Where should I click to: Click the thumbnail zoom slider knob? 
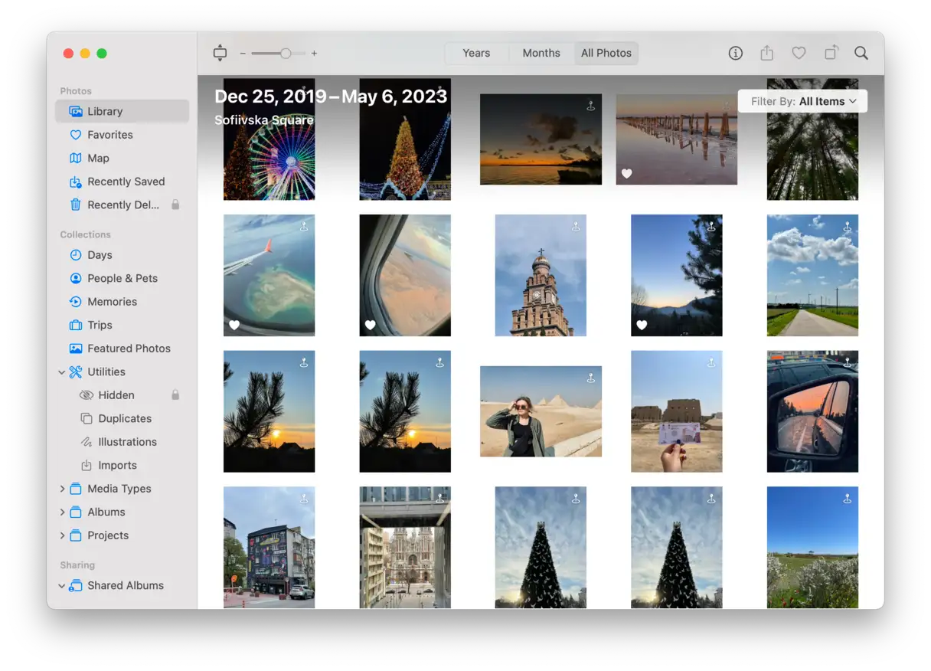[286, 54]
